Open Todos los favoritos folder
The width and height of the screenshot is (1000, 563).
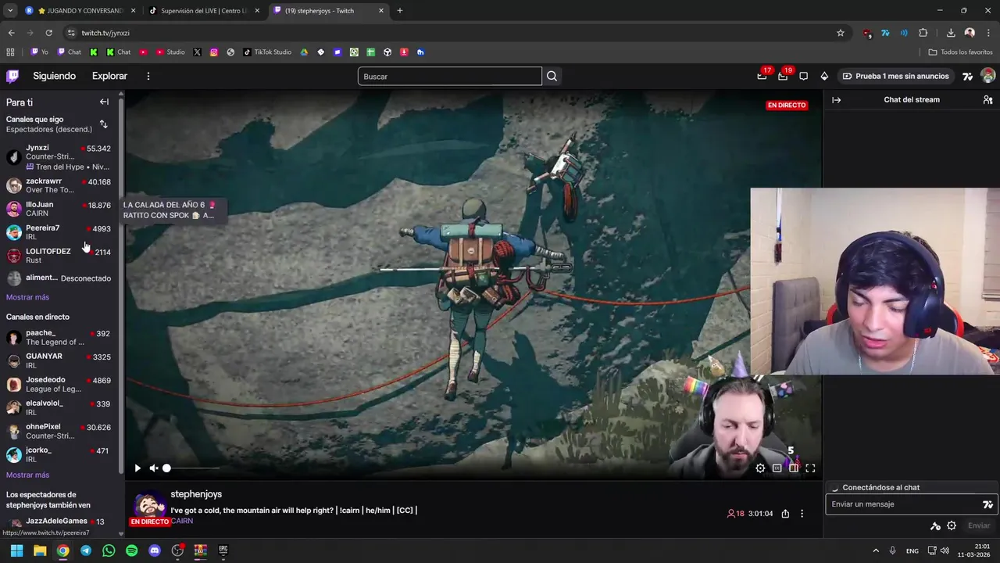tap(960, 52)
